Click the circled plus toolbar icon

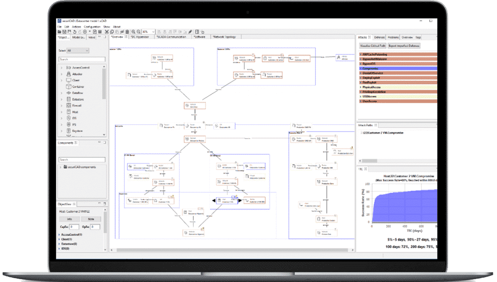pyautogui.click(x=84, y=32)
